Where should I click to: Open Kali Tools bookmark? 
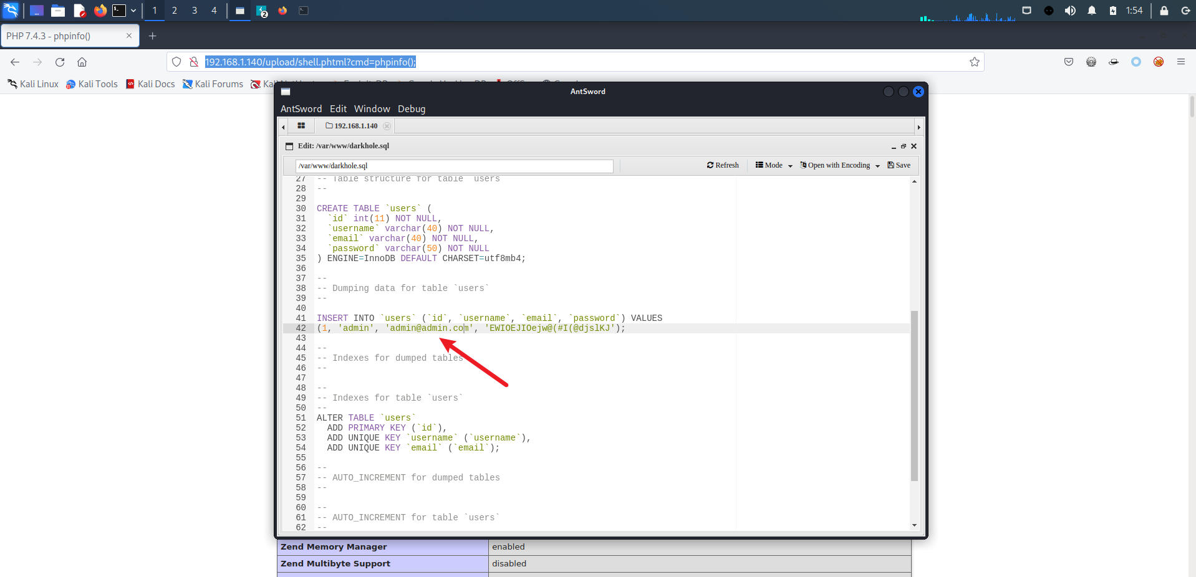click(92, 84)
